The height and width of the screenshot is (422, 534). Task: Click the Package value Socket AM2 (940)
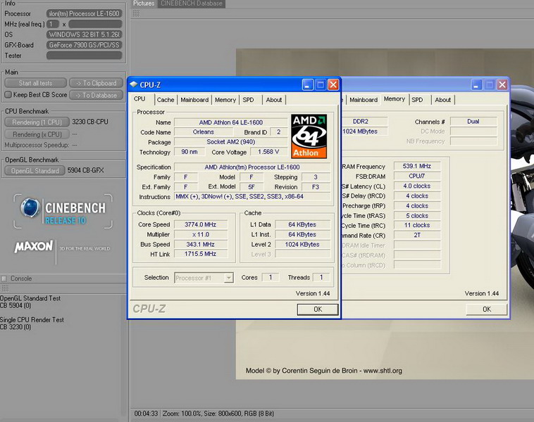pyautogui.click(x=230, y=142)
